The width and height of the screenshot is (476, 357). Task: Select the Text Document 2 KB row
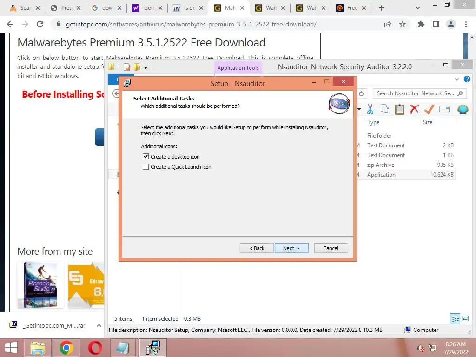[x=406, y=145]
